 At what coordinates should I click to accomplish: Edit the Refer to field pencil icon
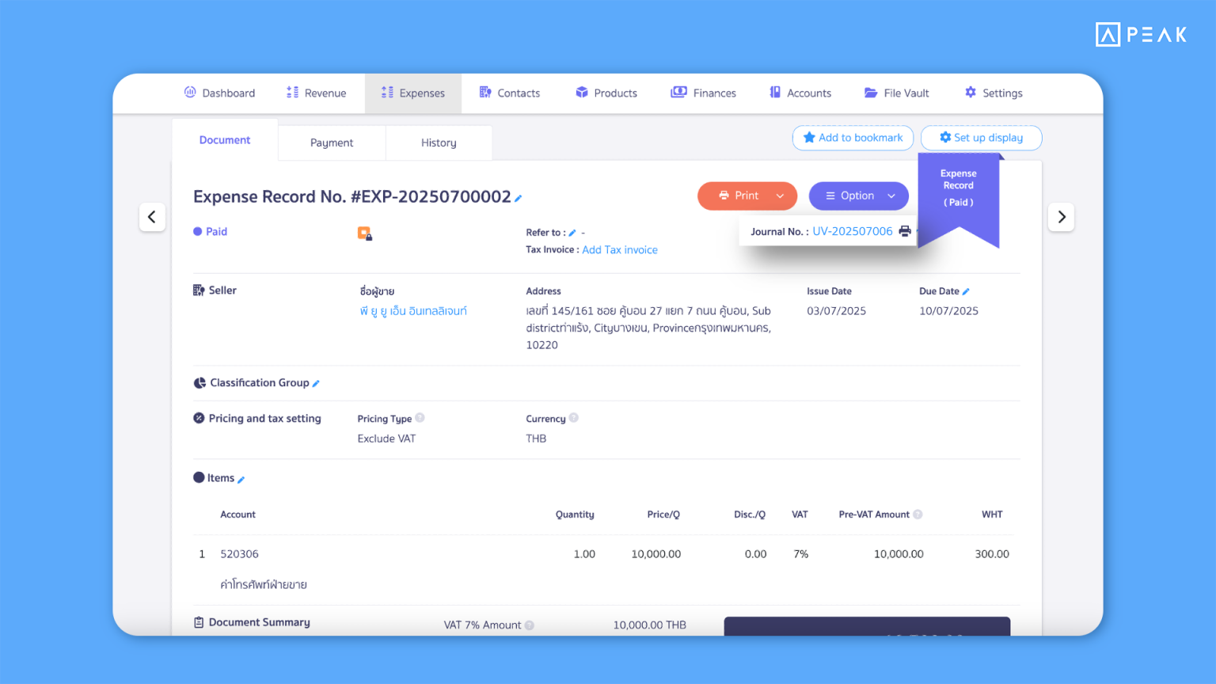point(572,233)
